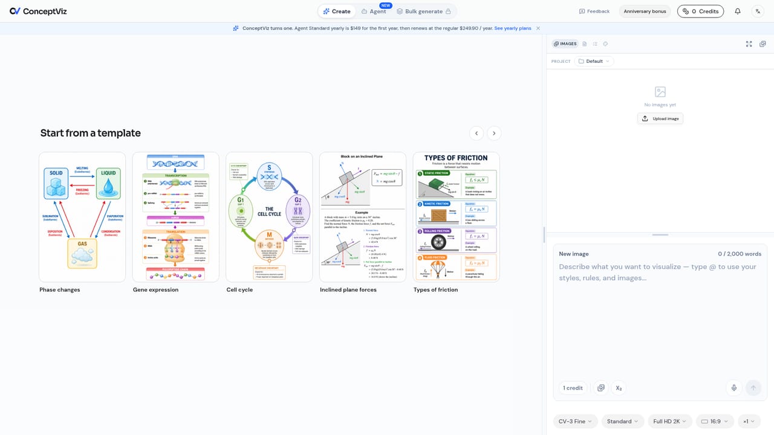Click the Upload image button
Screen dimensions: 774x435
660,118
